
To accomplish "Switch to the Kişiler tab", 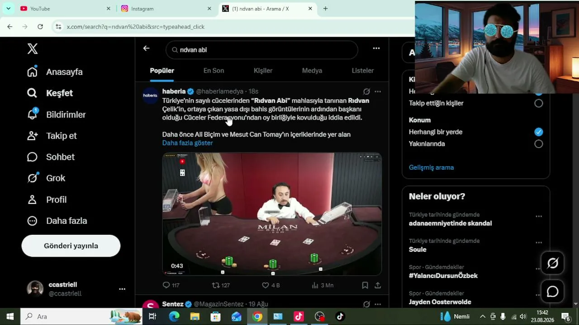I will pyautogui.click(x=263, y=70).
